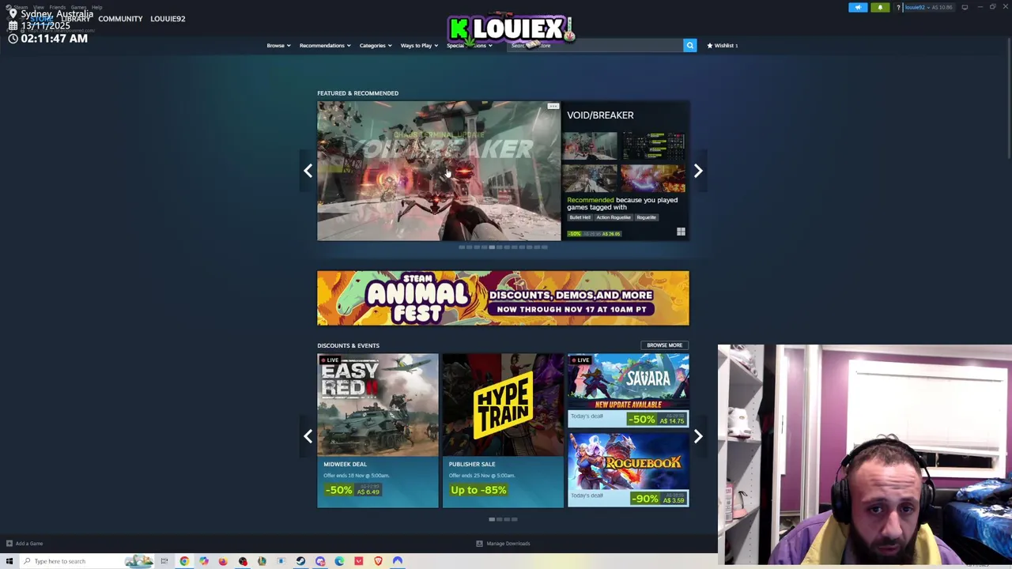The image size is (1012, 569).
Task: Open the Hype Train publisher sale card
Action: coord(503,430)
